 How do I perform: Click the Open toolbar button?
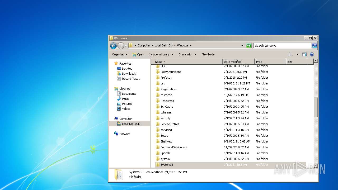point(138,54)
